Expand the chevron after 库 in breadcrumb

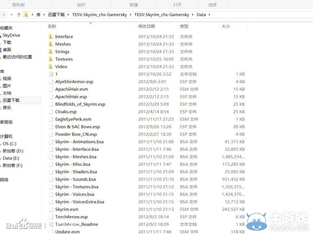[44, 15]
